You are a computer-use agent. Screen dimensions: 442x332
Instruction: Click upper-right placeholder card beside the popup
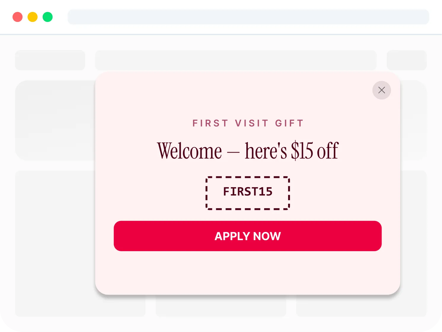coord(414,120)
